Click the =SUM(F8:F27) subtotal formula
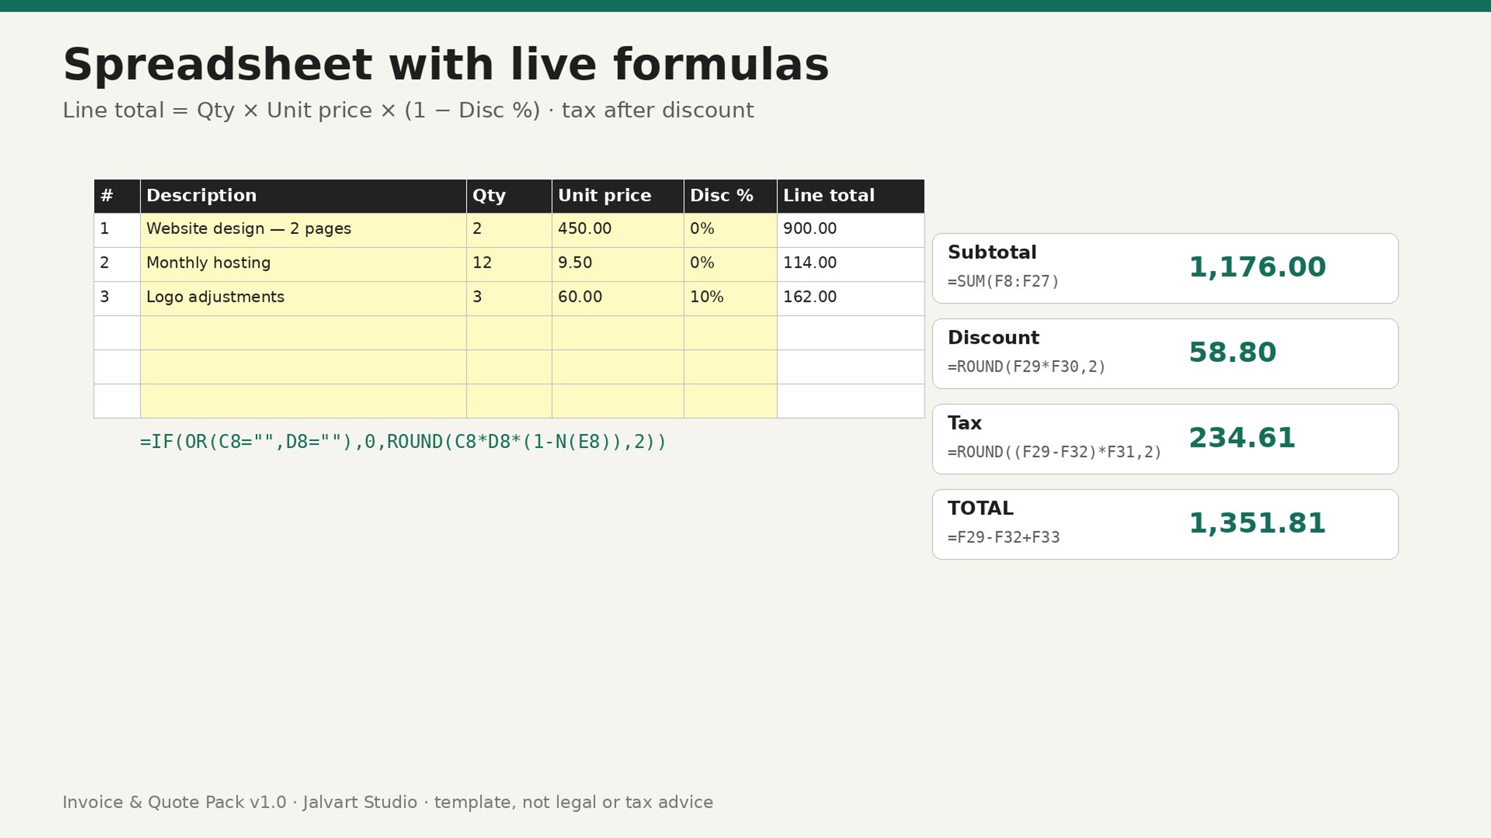Screen dimensions: 1491x838 1003,282
